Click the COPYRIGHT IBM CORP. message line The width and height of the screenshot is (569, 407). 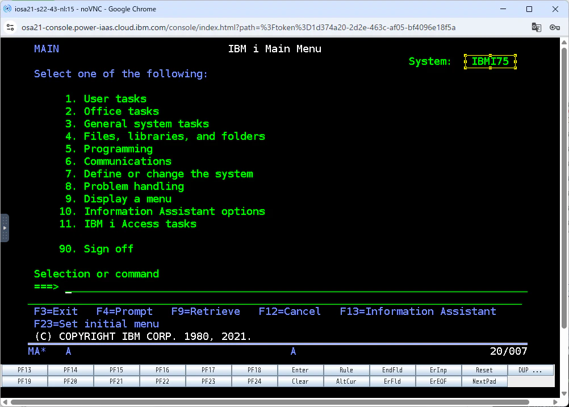[x=143, y=337]
